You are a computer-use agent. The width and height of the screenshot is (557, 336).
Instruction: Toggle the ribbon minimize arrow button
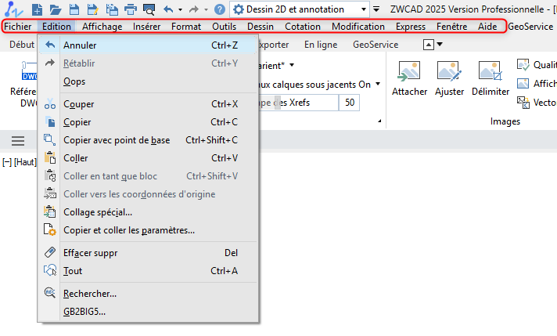tap(429, 45)
